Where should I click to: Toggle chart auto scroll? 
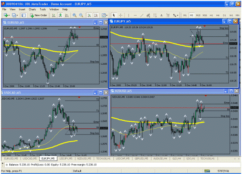pos(89,15)
